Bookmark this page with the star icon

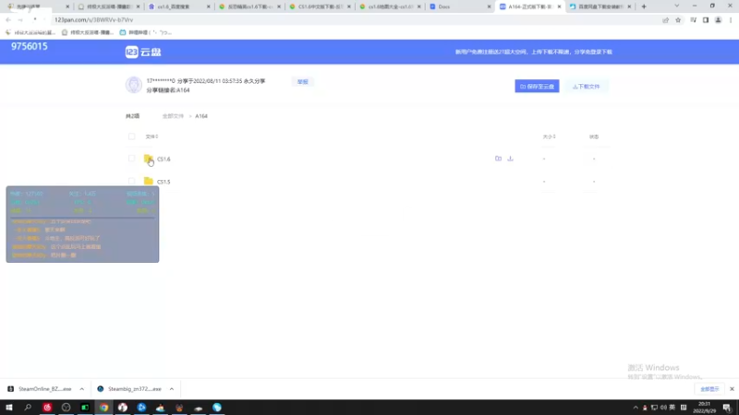coord(678,19)
